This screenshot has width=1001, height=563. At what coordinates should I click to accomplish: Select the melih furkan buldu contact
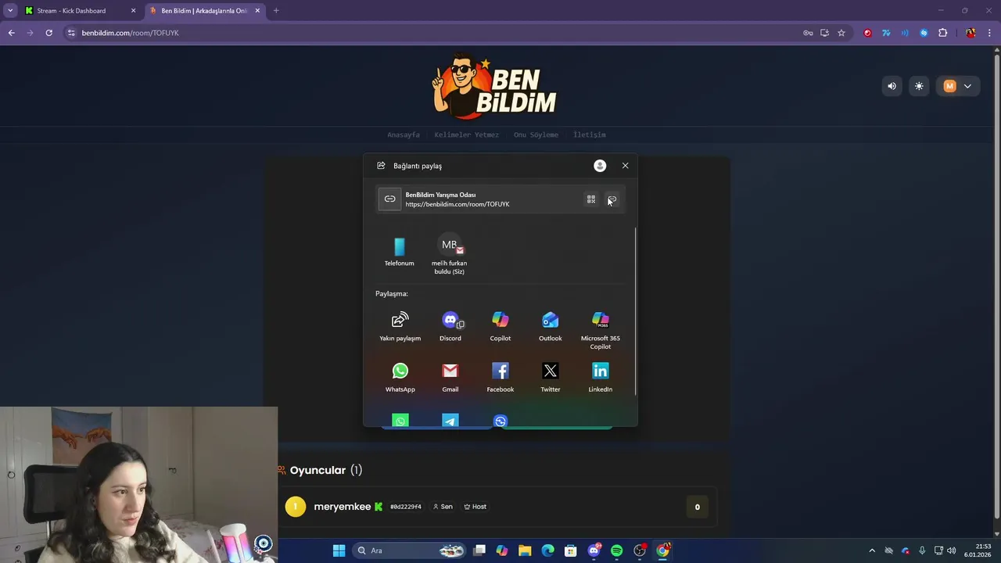tap(450, 255)
